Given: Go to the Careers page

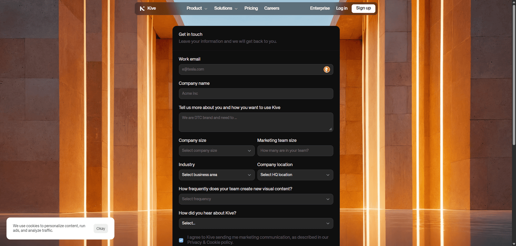Looking at the screenshot, I should [x=272, y=8].
